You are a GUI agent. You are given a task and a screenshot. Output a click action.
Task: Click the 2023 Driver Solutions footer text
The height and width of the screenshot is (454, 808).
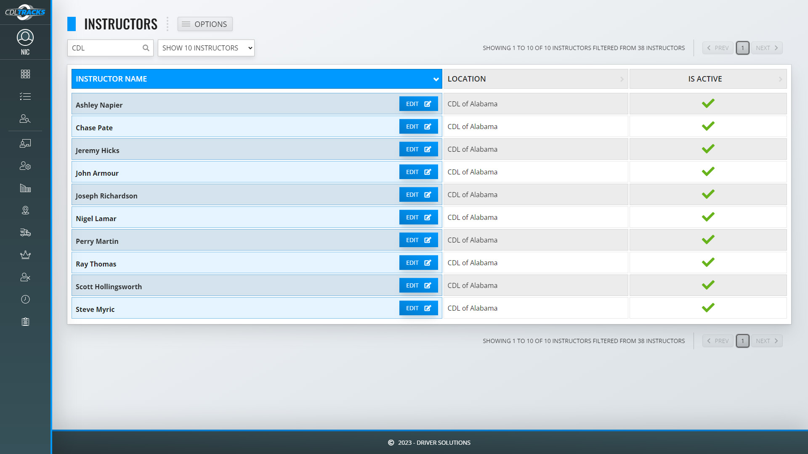point(434,443)
